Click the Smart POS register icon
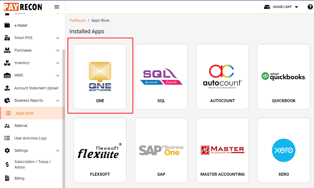314x188 pixels. coord(7,38)
